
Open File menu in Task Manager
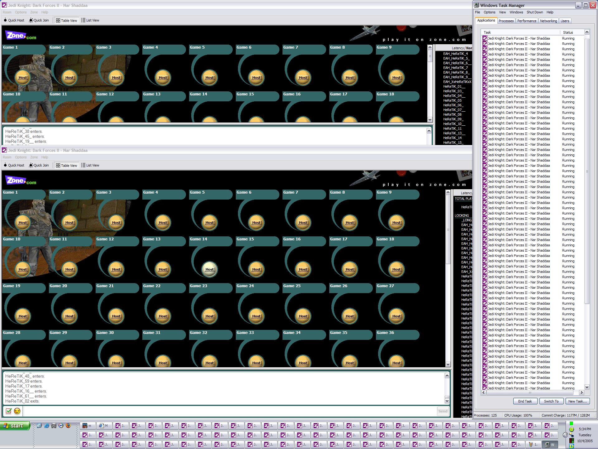tap(477, 12)
